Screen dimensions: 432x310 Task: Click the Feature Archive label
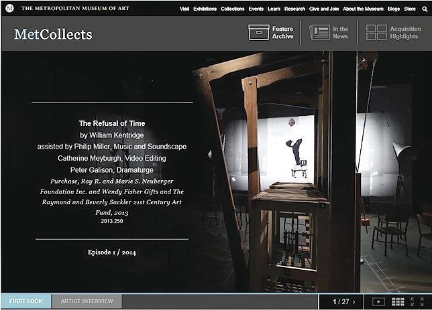tap(282, 32)
